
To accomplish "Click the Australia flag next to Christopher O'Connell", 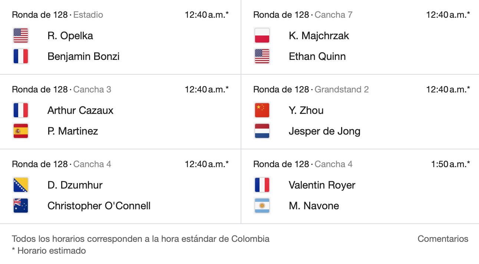I will tap(20, 206).
